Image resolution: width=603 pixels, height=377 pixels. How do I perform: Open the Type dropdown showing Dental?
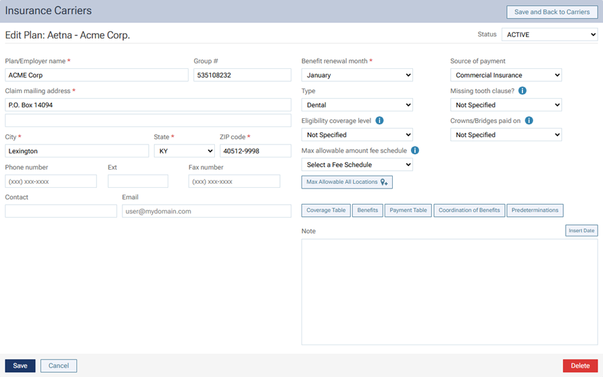357,105
